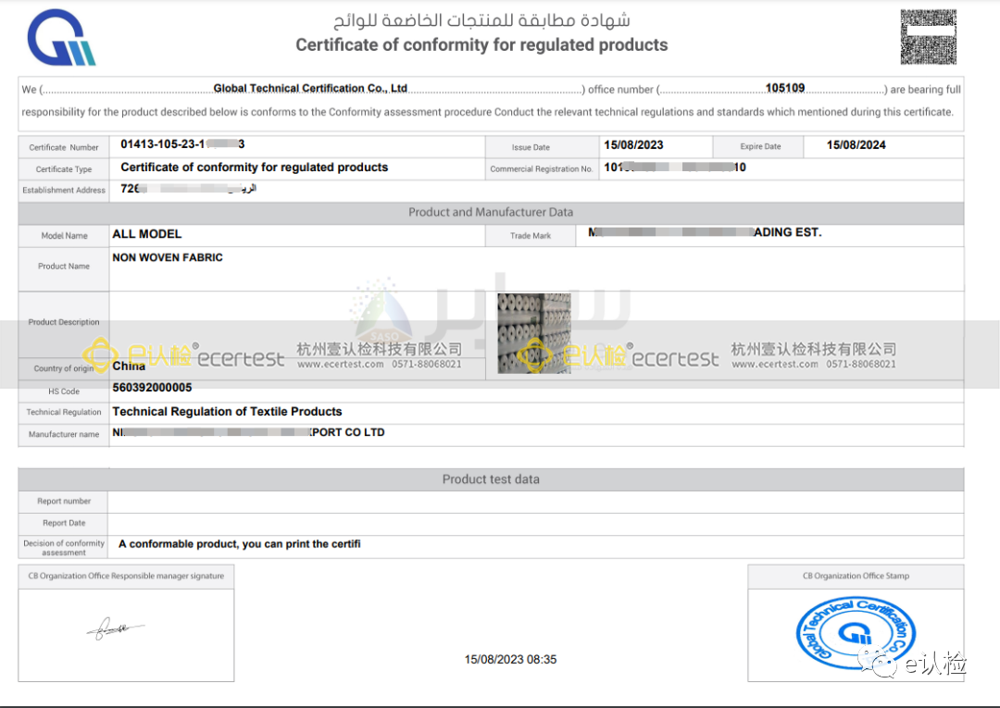Click the 'Certificate Number' label
The height and width of the screenshot is (708, 1000).
(64, 147)
